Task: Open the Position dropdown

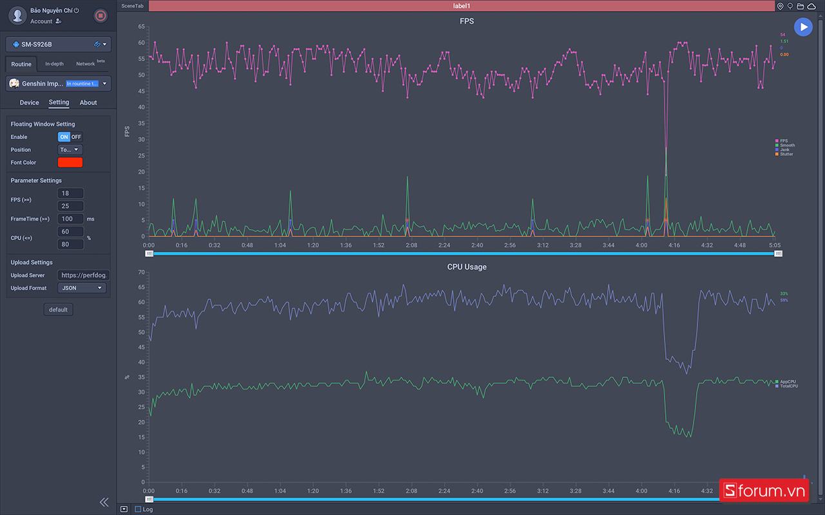Action: click(x=70, y=150)
